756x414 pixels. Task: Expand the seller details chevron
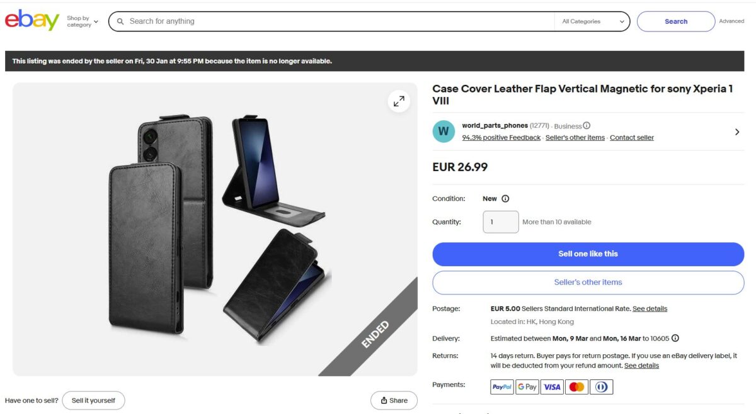[737, 132]
